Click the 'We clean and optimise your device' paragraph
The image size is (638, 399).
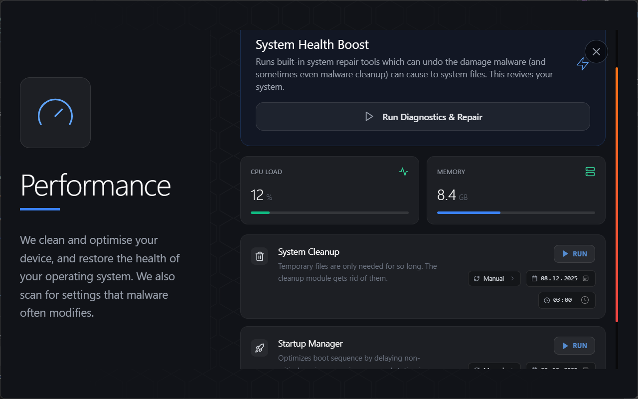click(100, 276)
